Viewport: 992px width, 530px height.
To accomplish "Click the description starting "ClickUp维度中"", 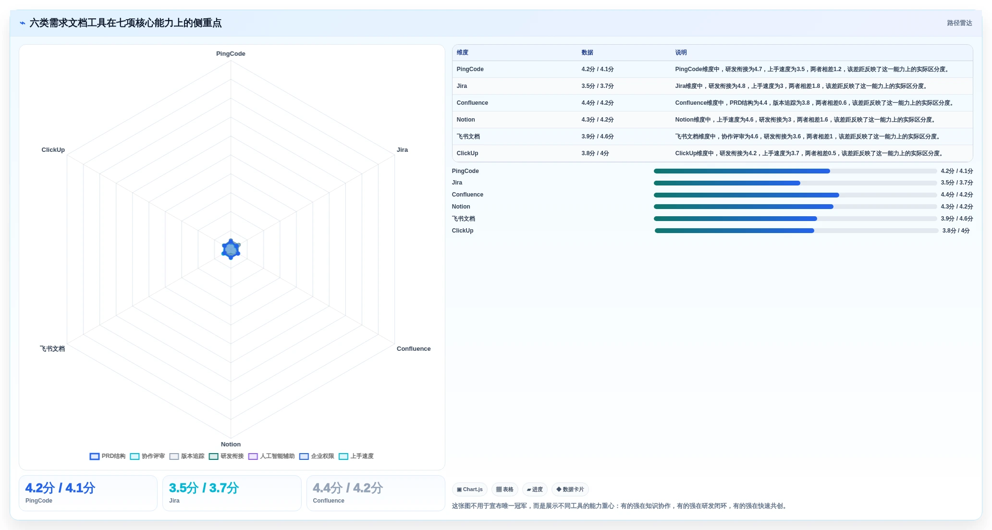I will point(810,153).
